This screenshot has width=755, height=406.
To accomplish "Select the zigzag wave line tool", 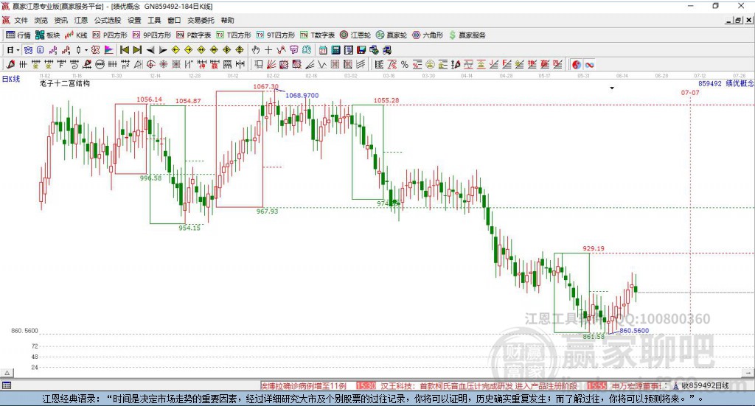I will coord(321,64).
